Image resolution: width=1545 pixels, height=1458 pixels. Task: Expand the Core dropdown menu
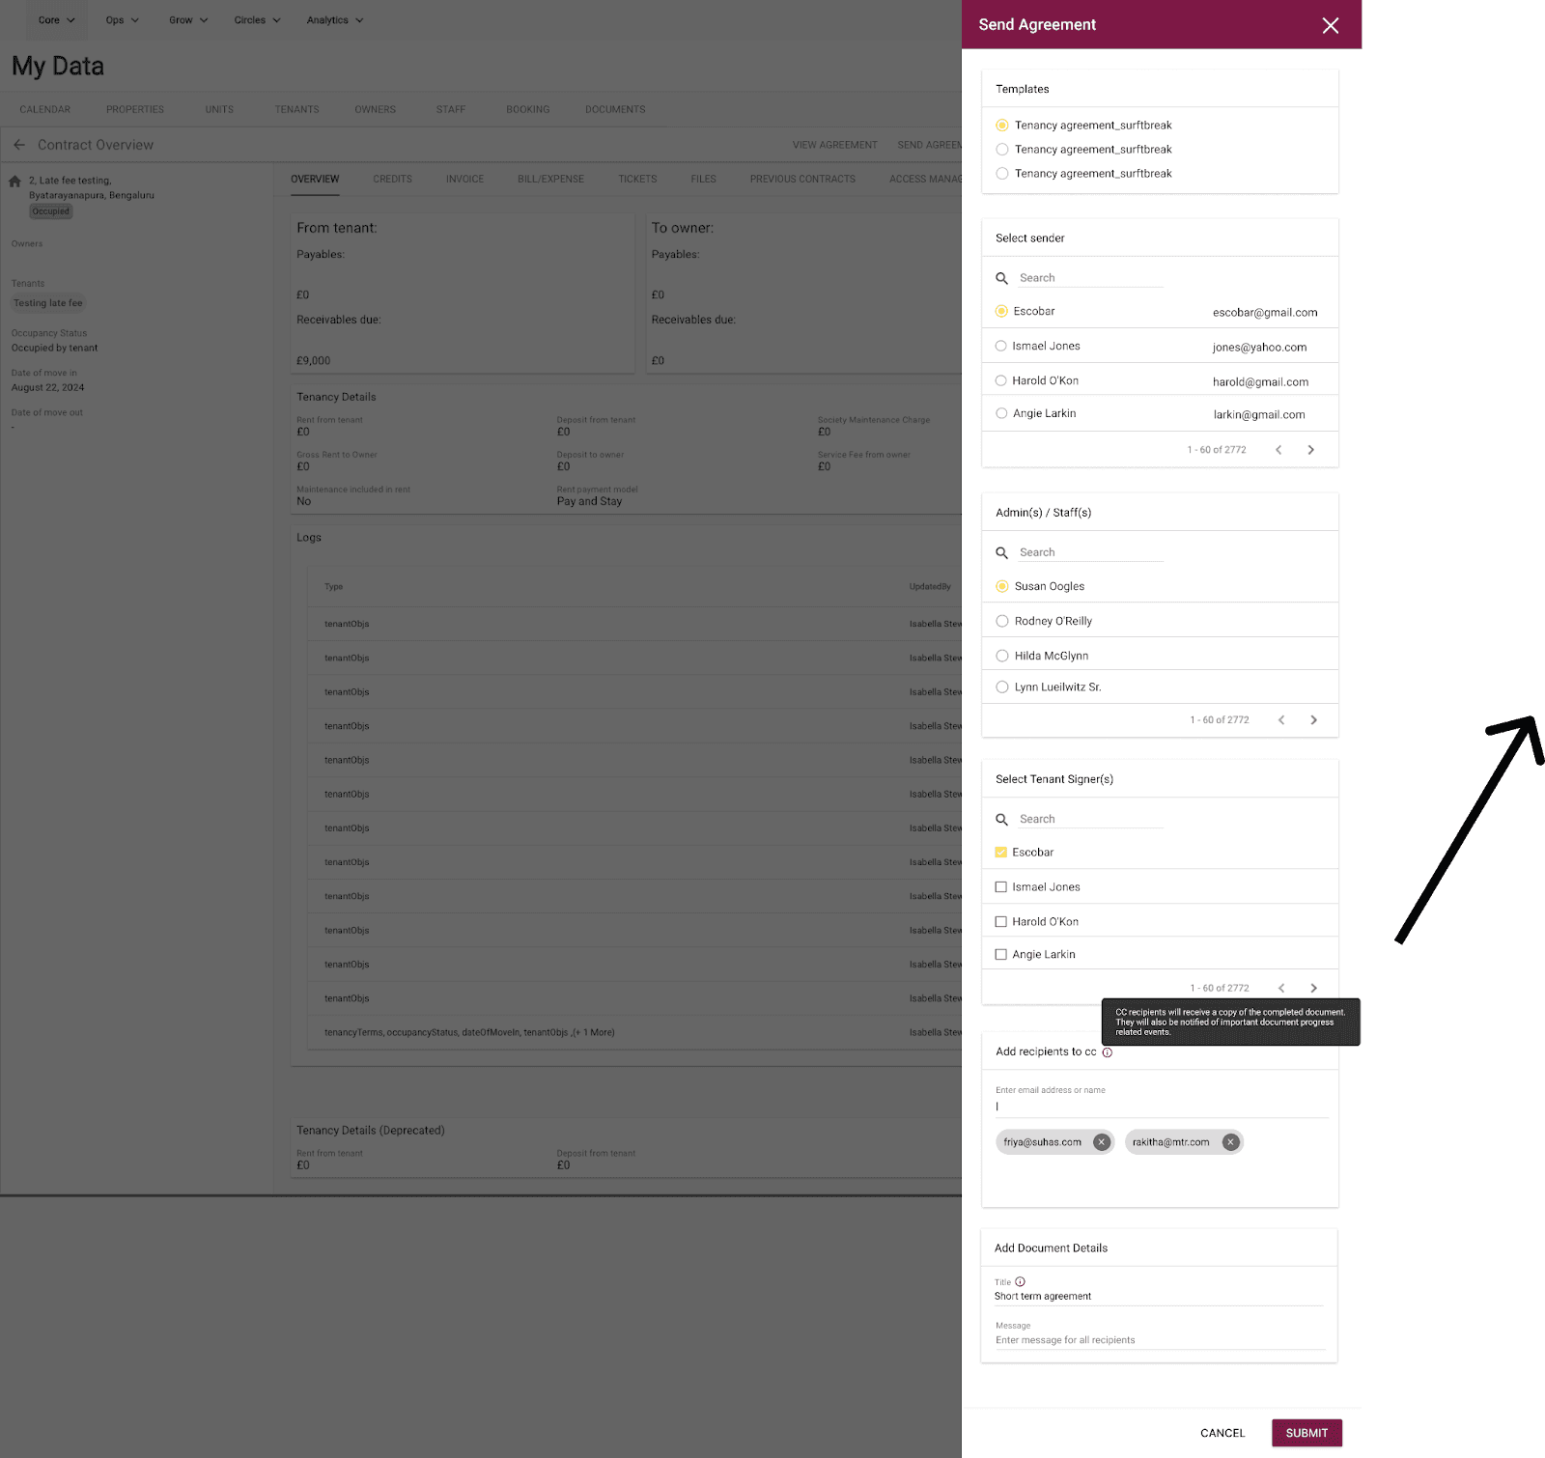56,20
